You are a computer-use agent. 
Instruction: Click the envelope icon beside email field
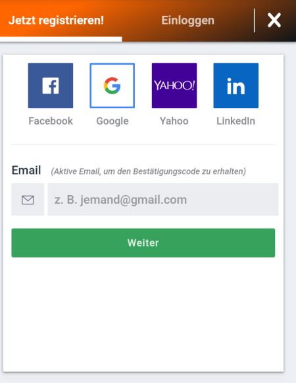[x=28, y=200]
